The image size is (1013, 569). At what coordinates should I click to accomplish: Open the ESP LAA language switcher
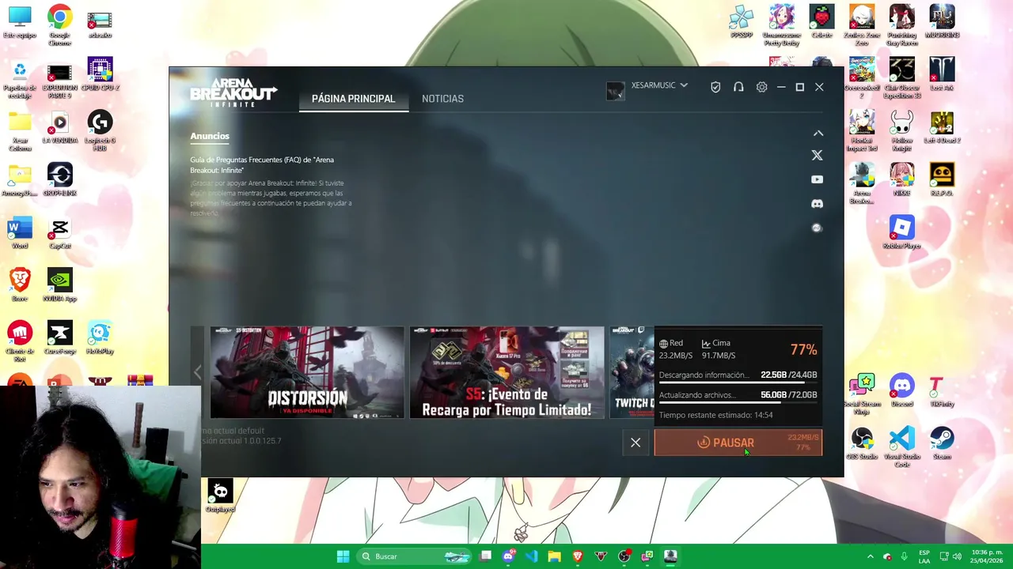pos(924,556)
